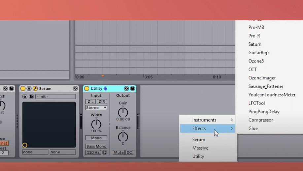Open the Effects submenu

[x=208, y=128]
